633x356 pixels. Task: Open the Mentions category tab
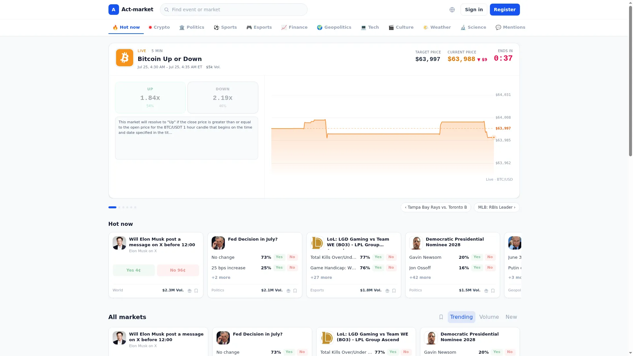coord(510,27)
